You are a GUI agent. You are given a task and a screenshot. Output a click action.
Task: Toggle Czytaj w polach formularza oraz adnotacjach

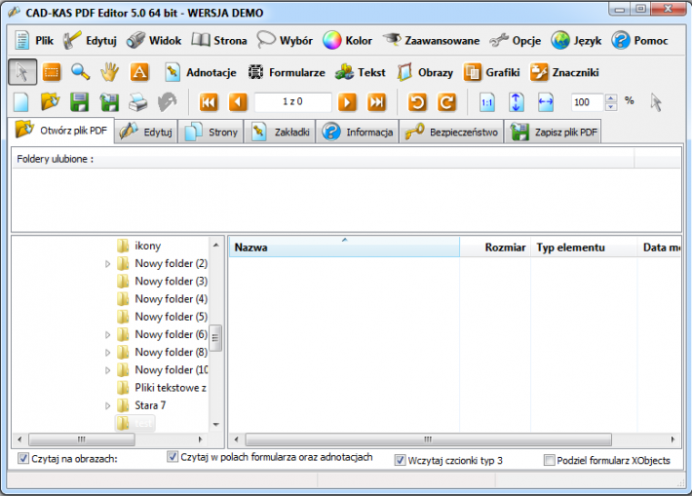pyautogui.click(x=173, y=457)
